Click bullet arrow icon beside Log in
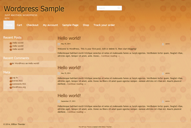Screen dimensions: 191x128 point(11,78)
